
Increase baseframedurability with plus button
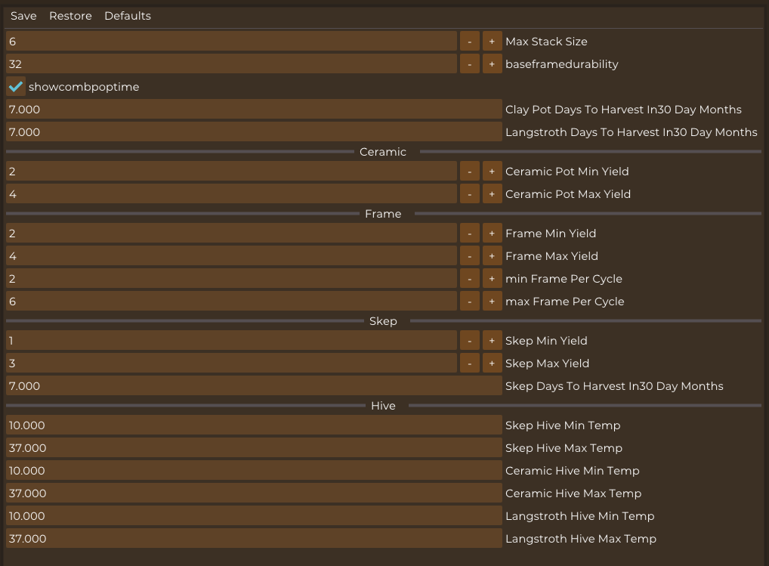click(x=492, y=64)
